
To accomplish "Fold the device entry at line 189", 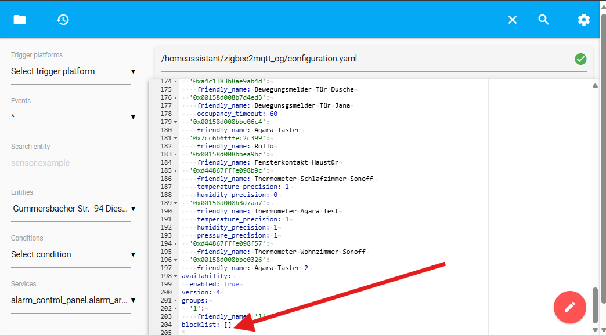I will pos(176,203).
